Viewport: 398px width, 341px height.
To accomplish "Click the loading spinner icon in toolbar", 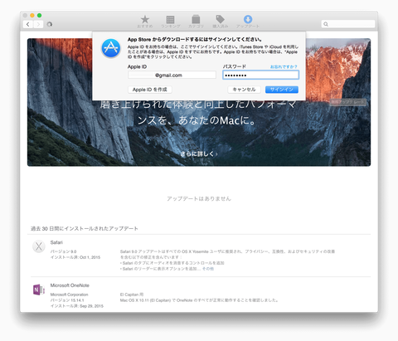I will click(x=50, y=24).
